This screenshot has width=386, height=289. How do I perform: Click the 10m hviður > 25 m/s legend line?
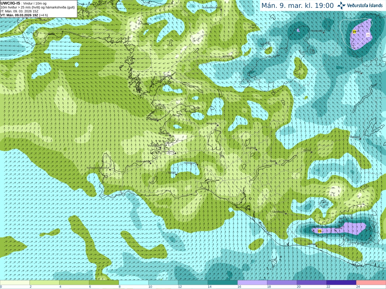pos(38,7)
